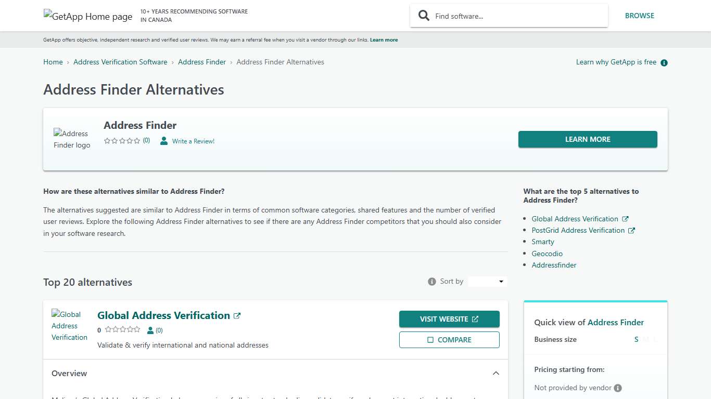Collapse the Overview section chevron
Image resolution: width=711 pixels, height=399 pixels.
496,373
